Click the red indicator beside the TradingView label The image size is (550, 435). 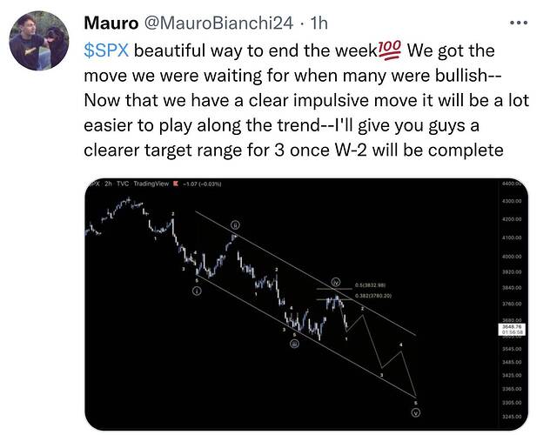(x=177, y=184)
